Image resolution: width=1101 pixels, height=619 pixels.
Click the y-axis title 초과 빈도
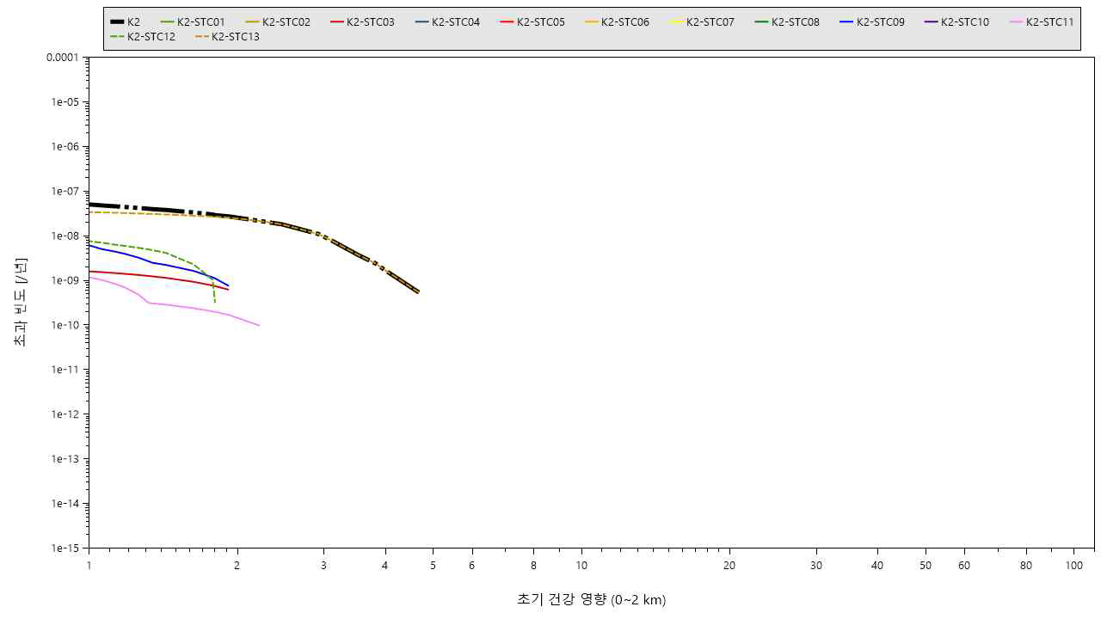(x=22, y=302)
